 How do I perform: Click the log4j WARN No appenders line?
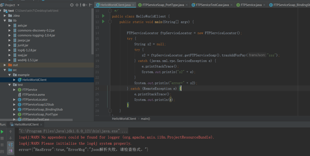(x=116, y=137)
